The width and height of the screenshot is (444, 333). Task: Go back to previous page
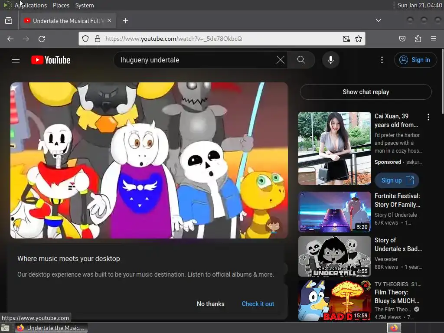pyautogui.click(x=10, y=39)
